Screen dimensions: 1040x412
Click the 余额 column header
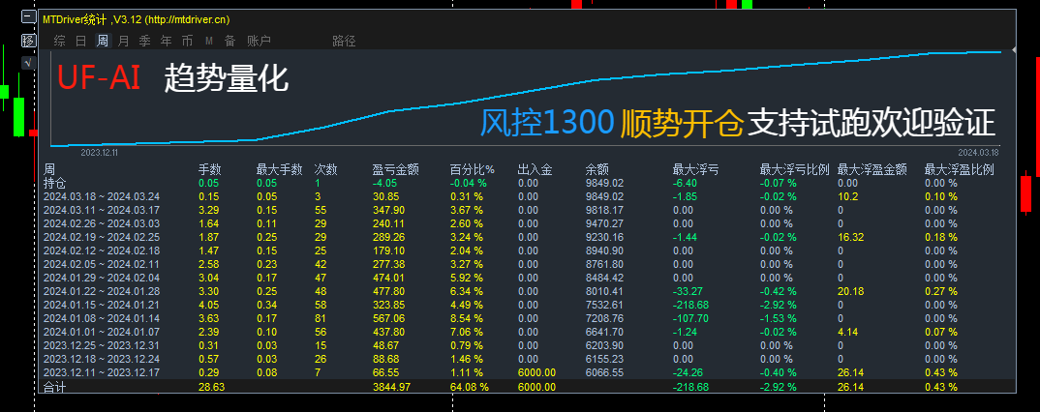click(596, 169)
